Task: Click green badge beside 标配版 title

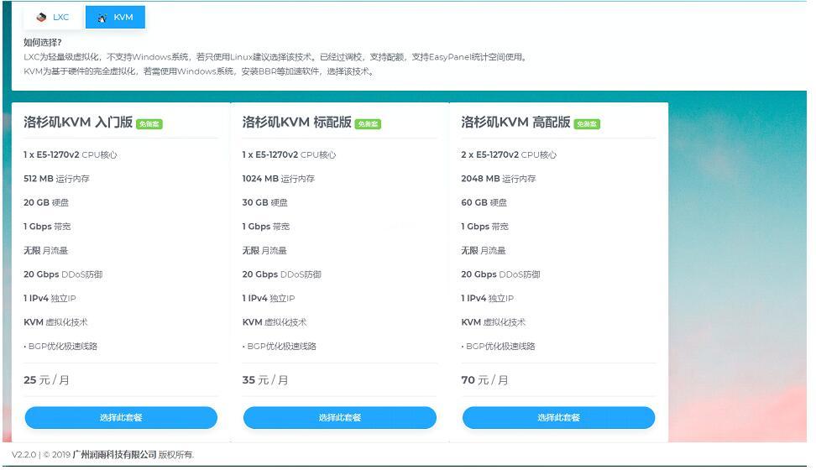Action: [368, 124]
